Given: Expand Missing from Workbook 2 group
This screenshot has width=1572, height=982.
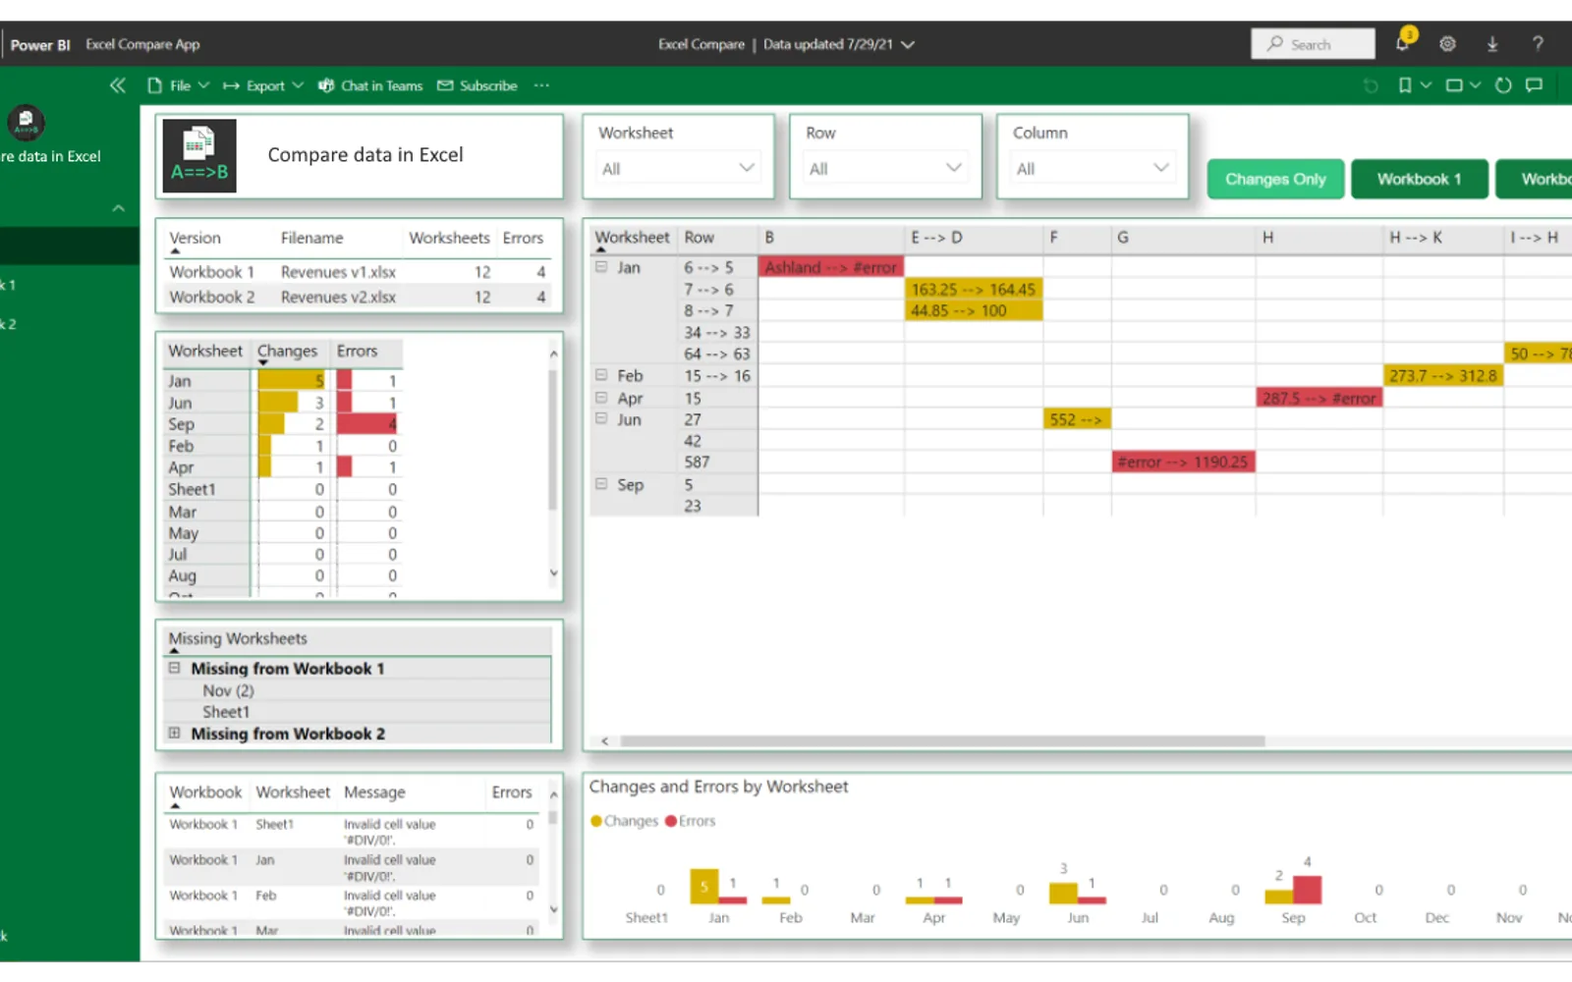Looking at the screenshot, I should point(174,733).
